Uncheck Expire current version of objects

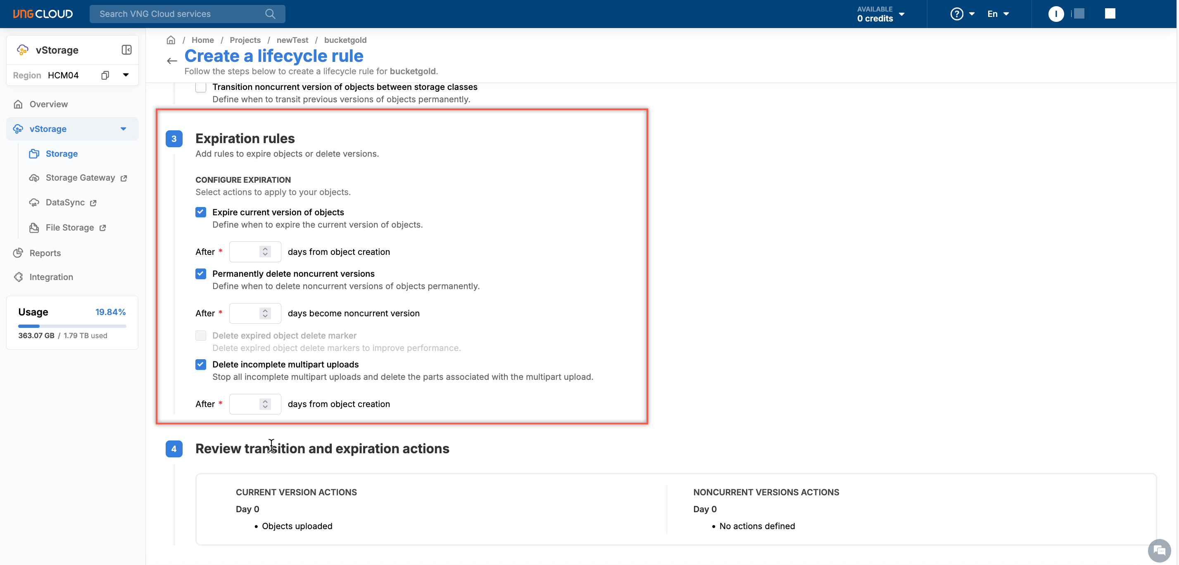[x=200, y=212]
